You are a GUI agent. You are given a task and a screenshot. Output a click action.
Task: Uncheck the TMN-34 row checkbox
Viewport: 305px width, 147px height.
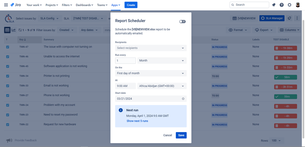[8, 76]
